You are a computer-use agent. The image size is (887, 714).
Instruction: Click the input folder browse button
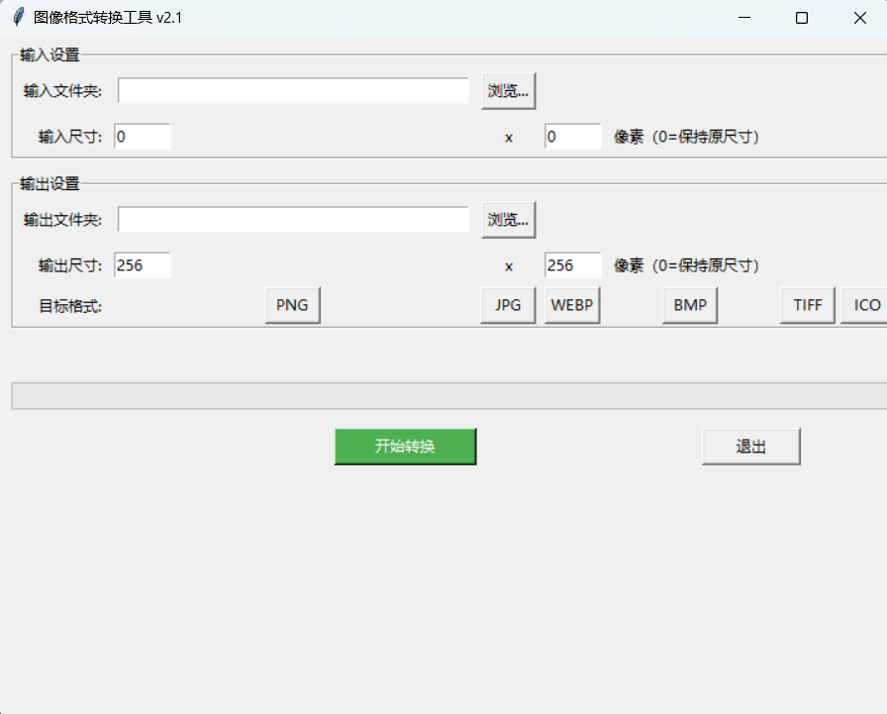pyautogui.click(x=508, y=90)
